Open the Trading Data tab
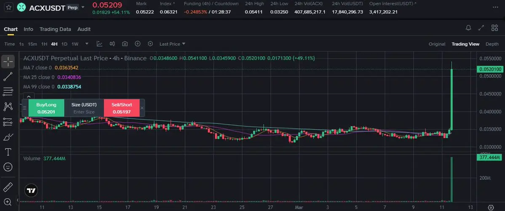The width and height of the screenshot is (505, 211). [55, 29]
